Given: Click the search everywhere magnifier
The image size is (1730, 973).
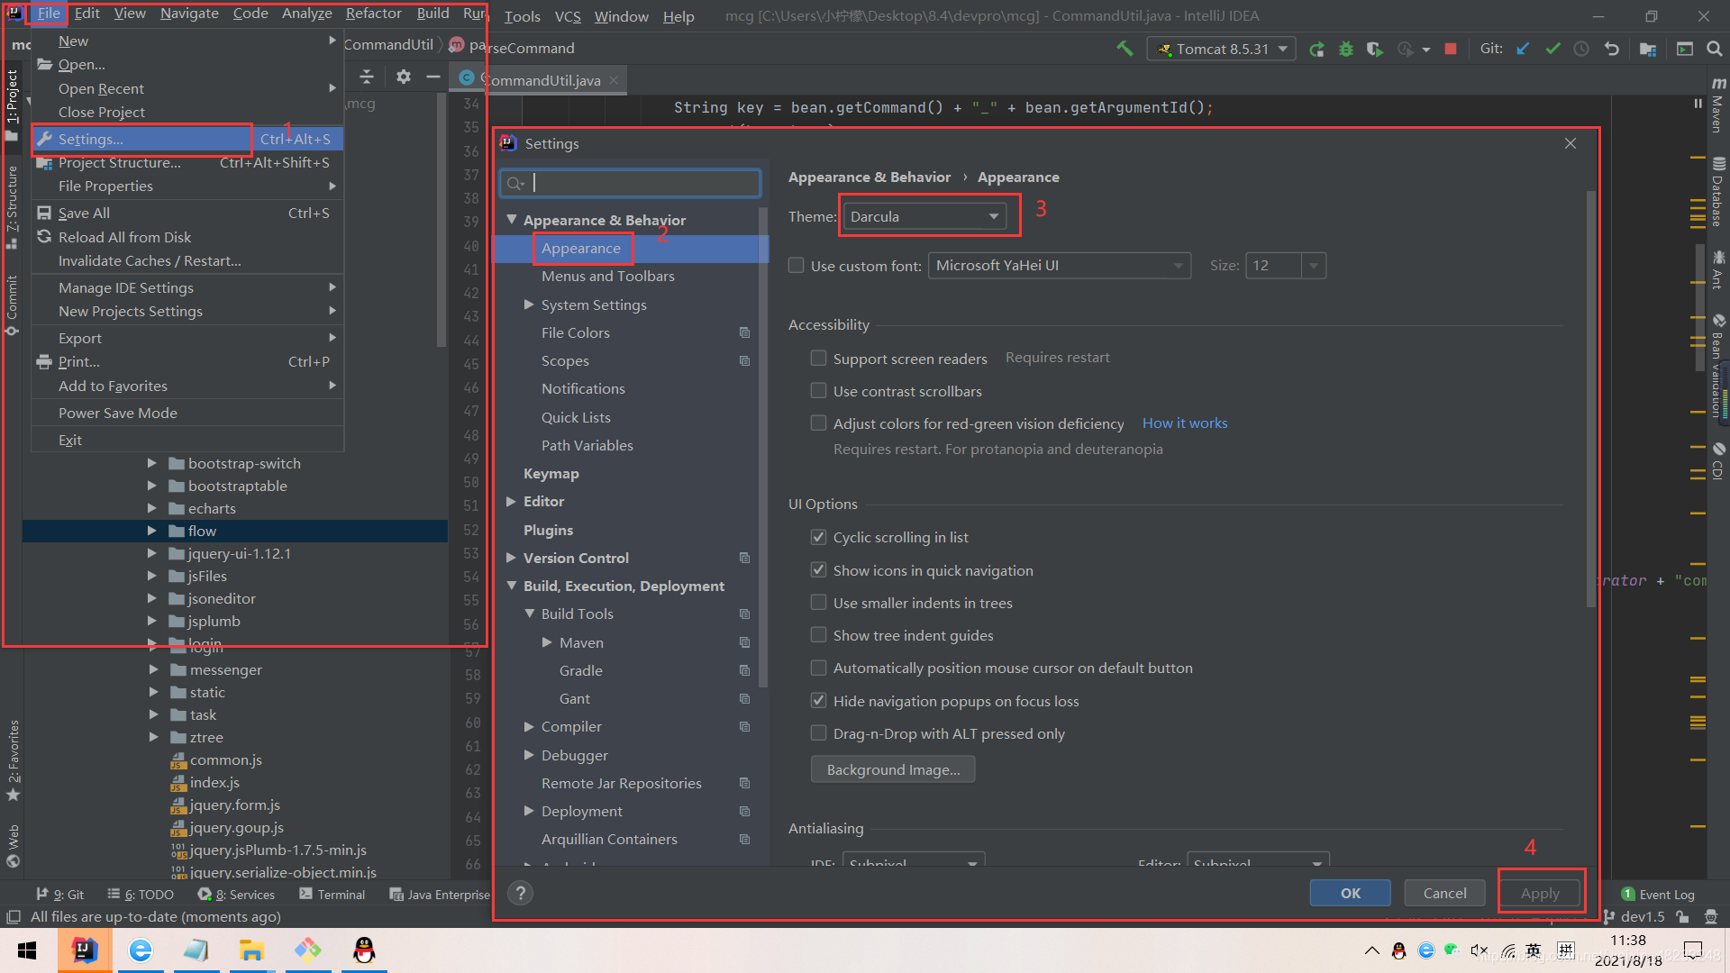Looking at the screenshot, I should pyautogui.click(x=1714, y=49).
